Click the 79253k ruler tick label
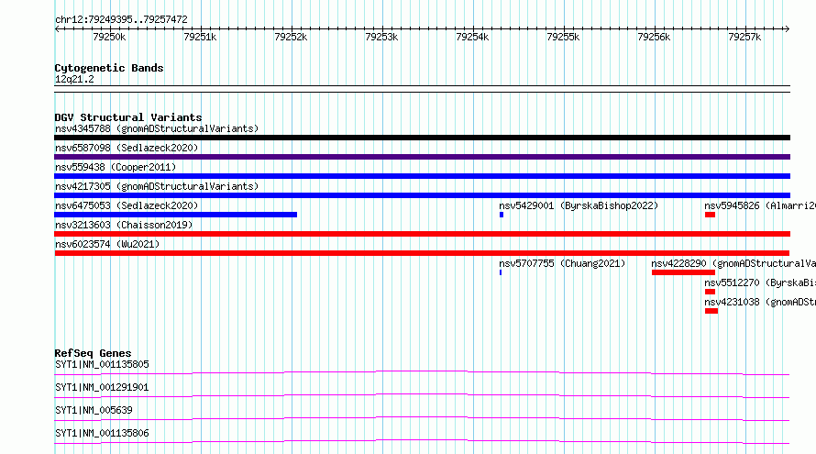 tap(381, 37)
